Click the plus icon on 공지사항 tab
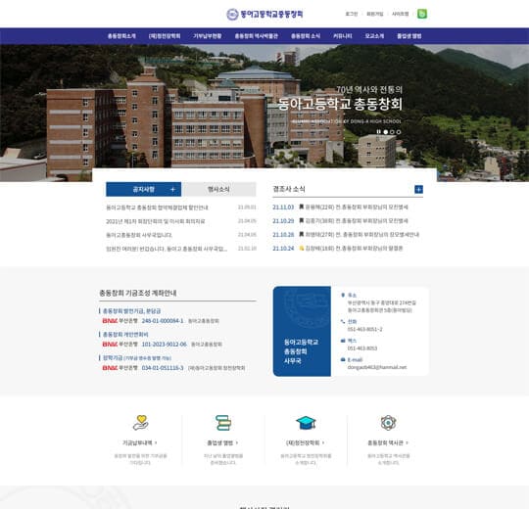Screen dimensions: 529x509 pyautogui.click(x=172, y=190)
